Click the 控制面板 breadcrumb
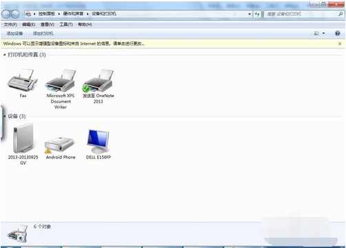 point(47,14)
